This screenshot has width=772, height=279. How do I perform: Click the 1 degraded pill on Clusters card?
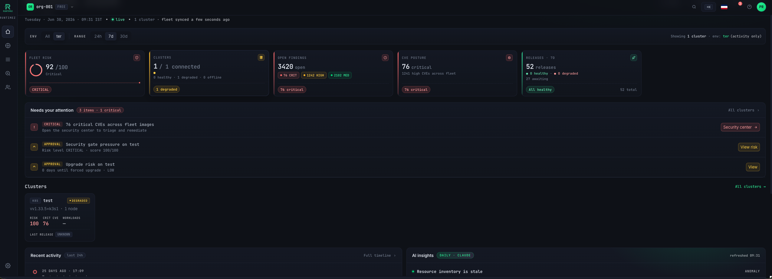click(166, 89)
